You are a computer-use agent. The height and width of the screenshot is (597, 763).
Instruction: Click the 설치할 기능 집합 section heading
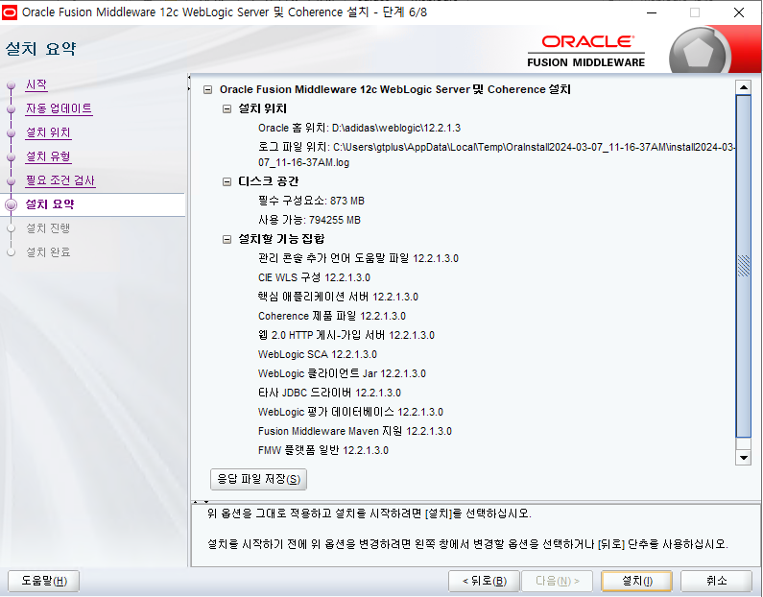[281, 239]
